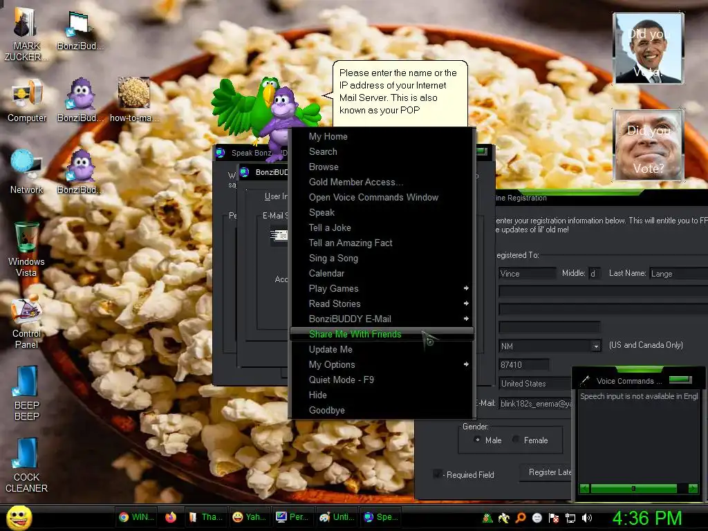The width and height of the screenshot is (708, 531).
Task: Click the zip code field 87410
Action: (524, 364)
